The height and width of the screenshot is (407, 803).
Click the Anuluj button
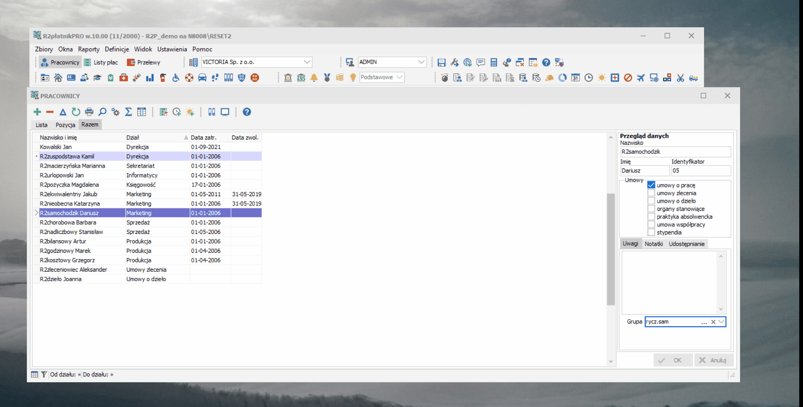point(714,360)
